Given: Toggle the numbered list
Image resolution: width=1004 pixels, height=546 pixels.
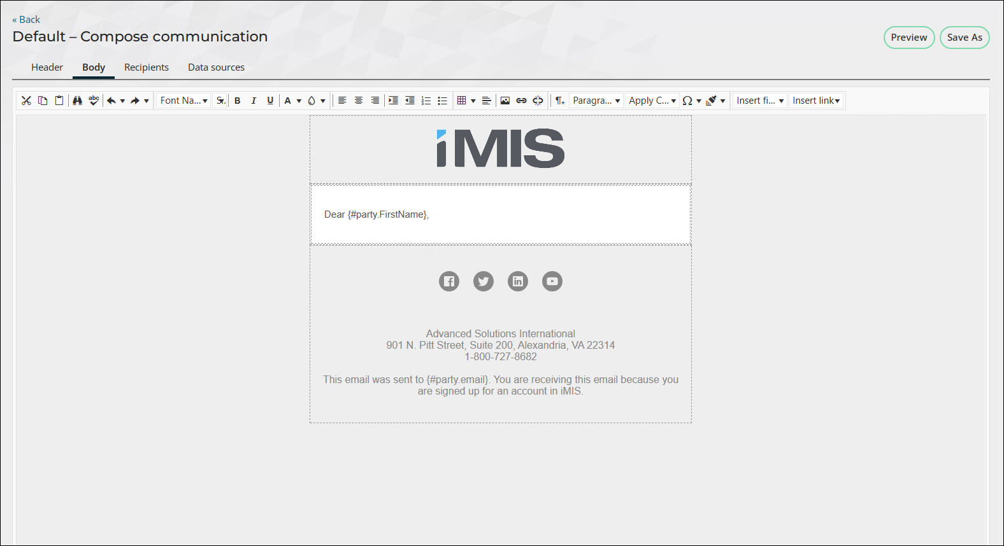Looking at the screenshot, I should 426,101.
